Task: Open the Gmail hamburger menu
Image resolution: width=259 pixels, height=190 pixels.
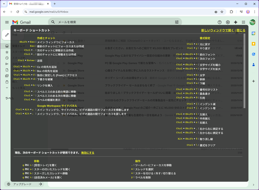Action: (6, 22)
